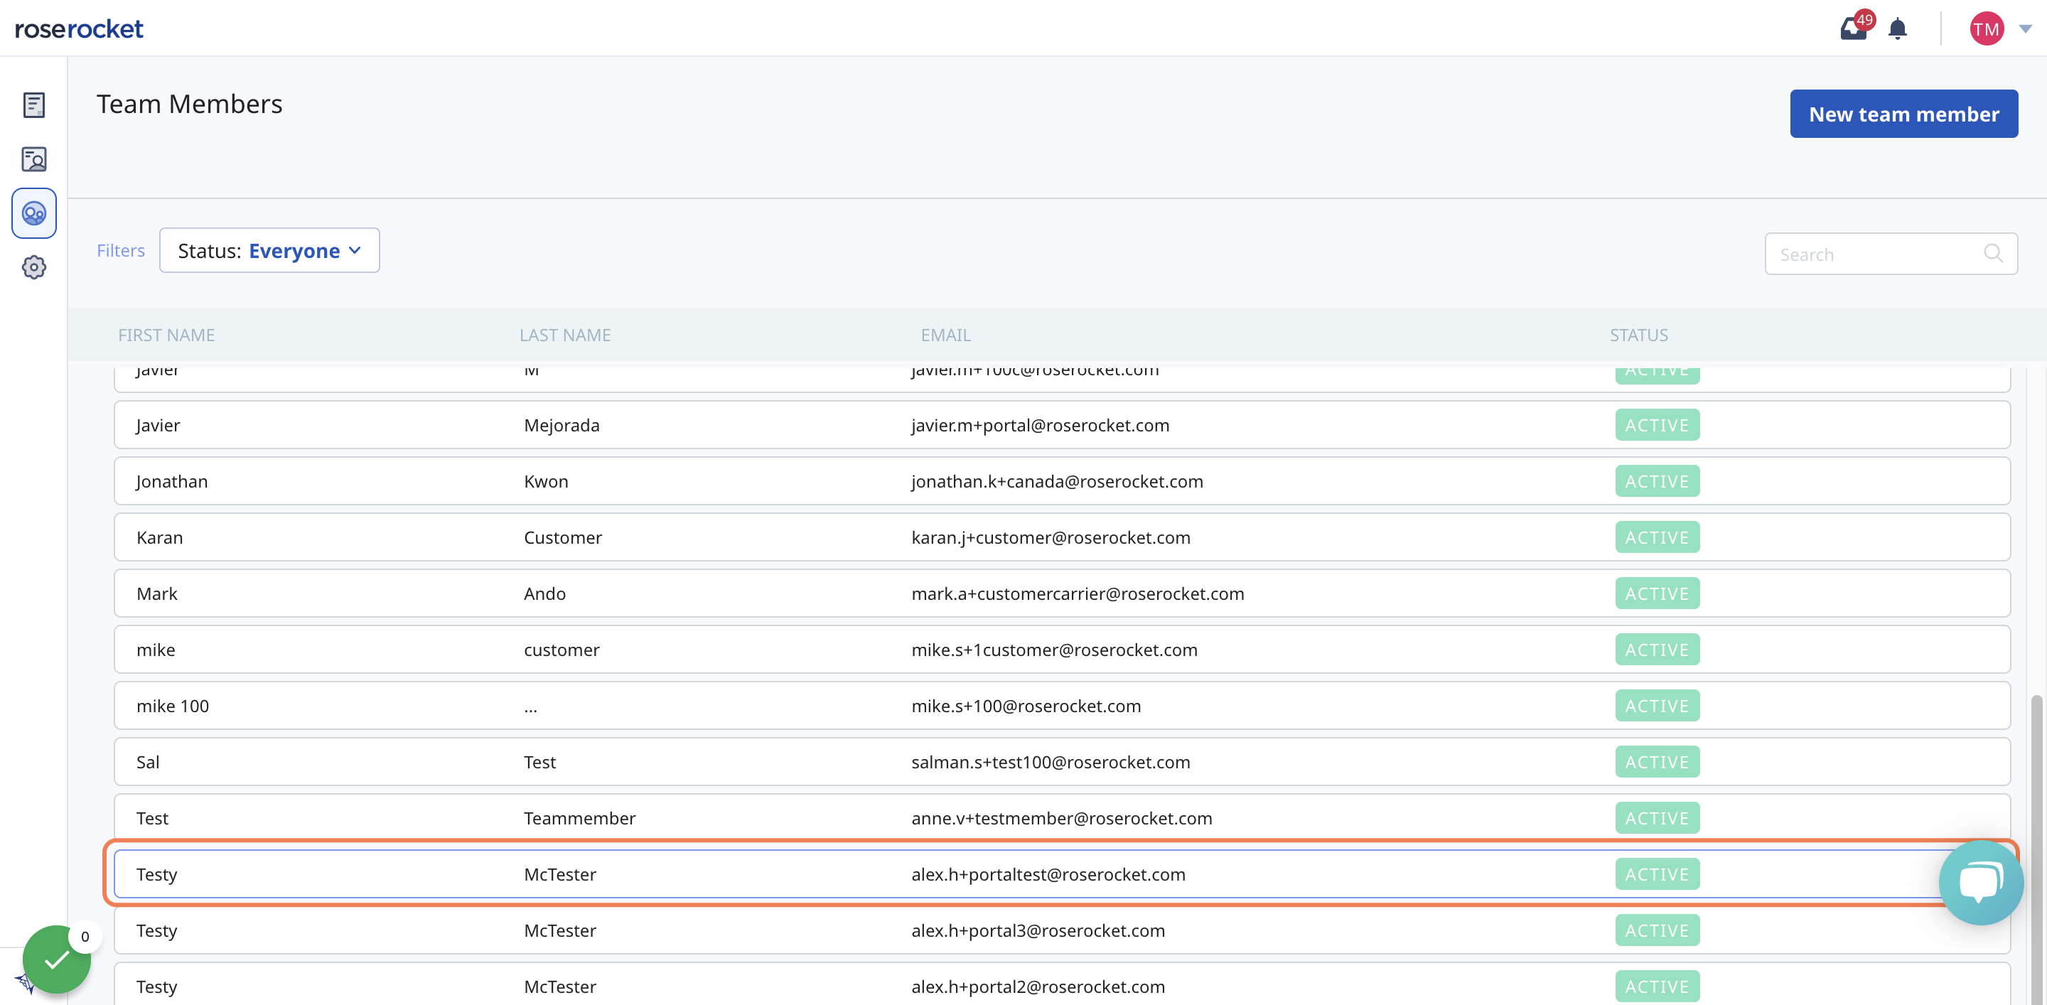Click the New team member button

[1903, 114]
